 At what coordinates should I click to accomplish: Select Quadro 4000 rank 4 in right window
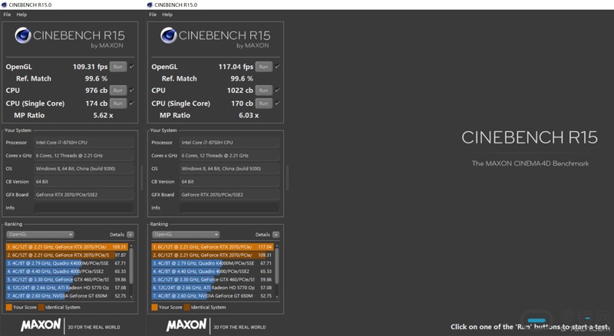point(213,272)
